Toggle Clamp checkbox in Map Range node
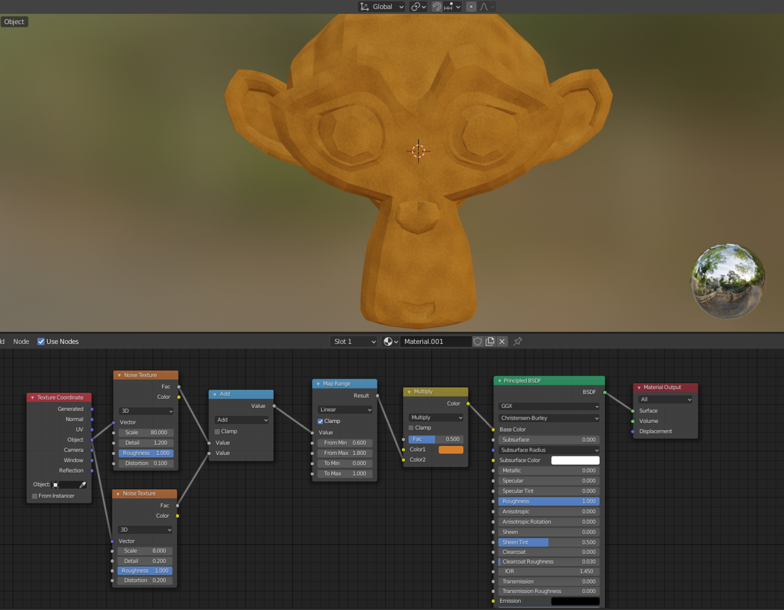 point(320,421)
